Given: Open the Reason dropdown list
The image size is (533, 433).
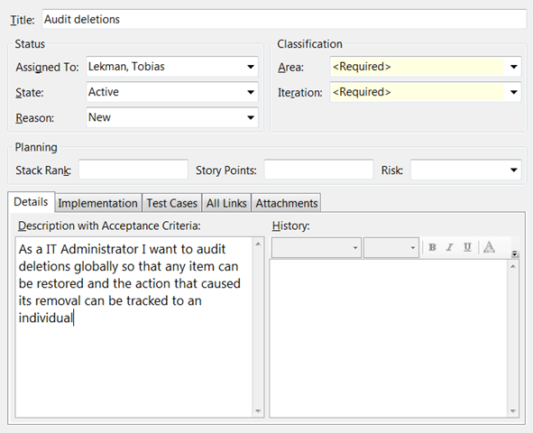Looking at the screenshot, I should click(x=251, y=117).
